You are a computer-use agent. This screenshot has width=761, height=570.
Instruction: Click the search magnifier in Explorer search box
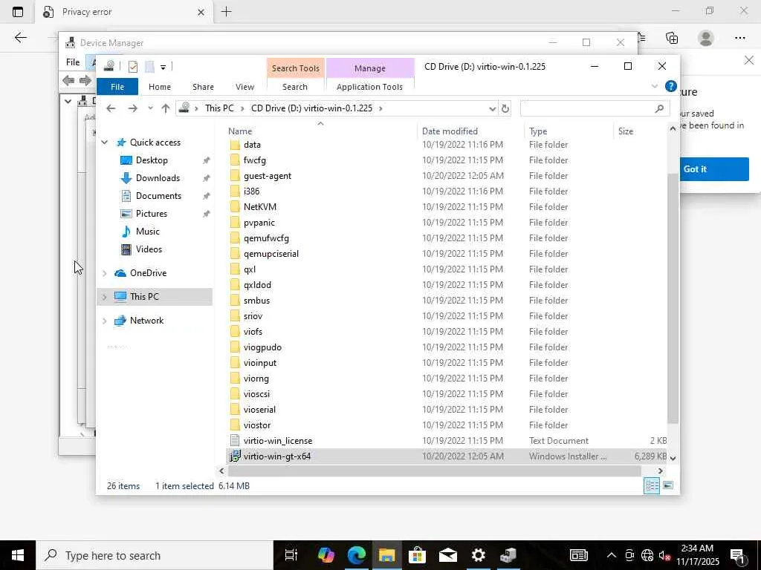(659, 108)
